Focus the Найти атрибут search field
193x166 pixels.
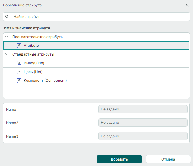(x=100, y=17)
